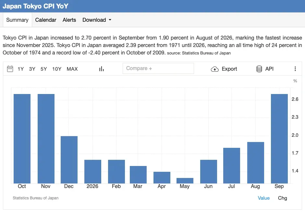The image size is (305, 212).
Task: Open the calendar date range icon
Action: [10, 69]
